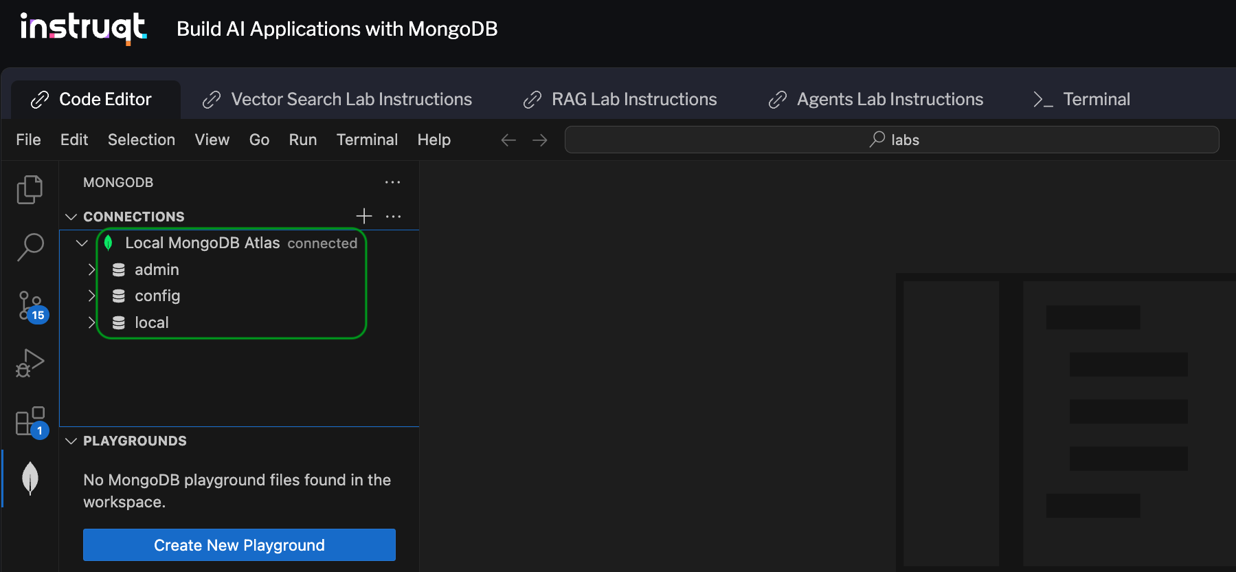Open Source Control view with 15 badge
The image size is (1236, 572).
pyautogui.click(x=32, y=307)
